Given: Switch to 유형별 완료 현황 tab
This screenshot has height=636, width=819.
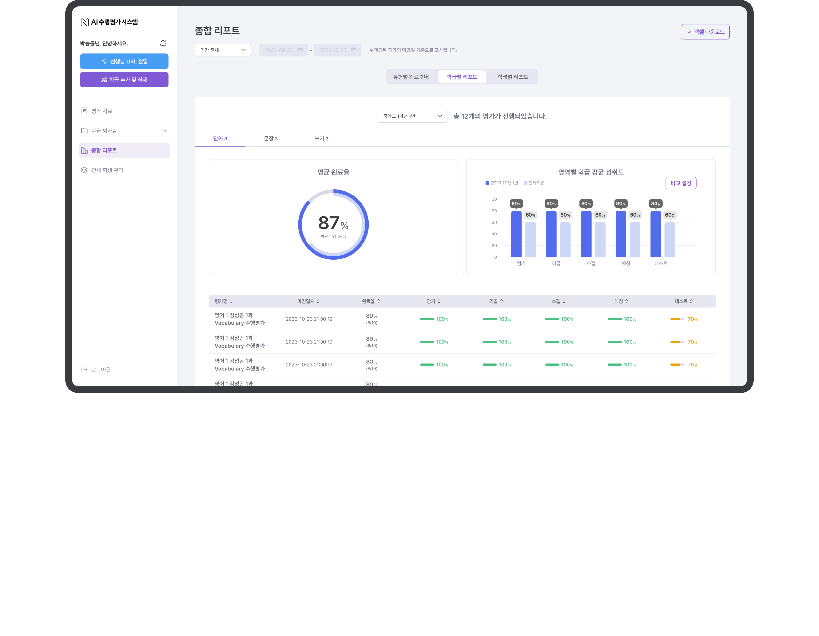Looking at the screenshot, I should pyautogui.click(x=411, y=77).
